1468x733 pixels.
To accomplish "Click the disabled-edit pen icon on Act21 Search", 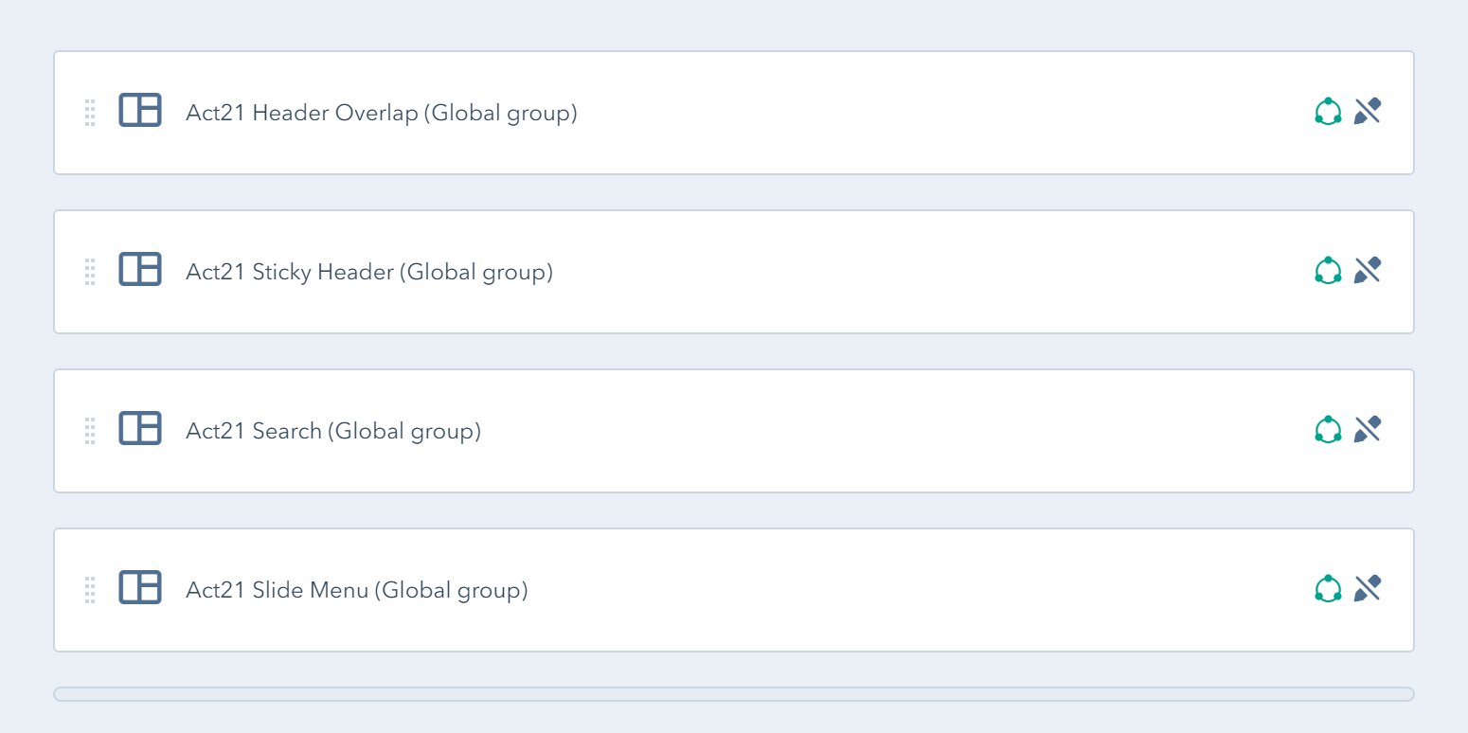I will [1368, 429].
